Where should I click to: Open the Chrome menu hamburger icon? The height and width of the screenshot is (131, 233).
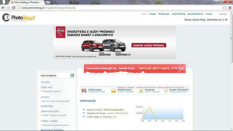[x=230, y=8]
